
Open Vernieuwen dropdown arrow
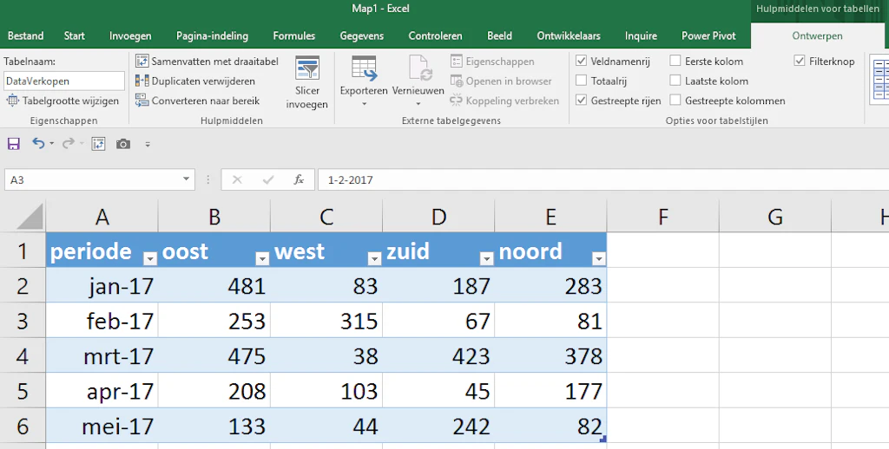coord(418,104)
